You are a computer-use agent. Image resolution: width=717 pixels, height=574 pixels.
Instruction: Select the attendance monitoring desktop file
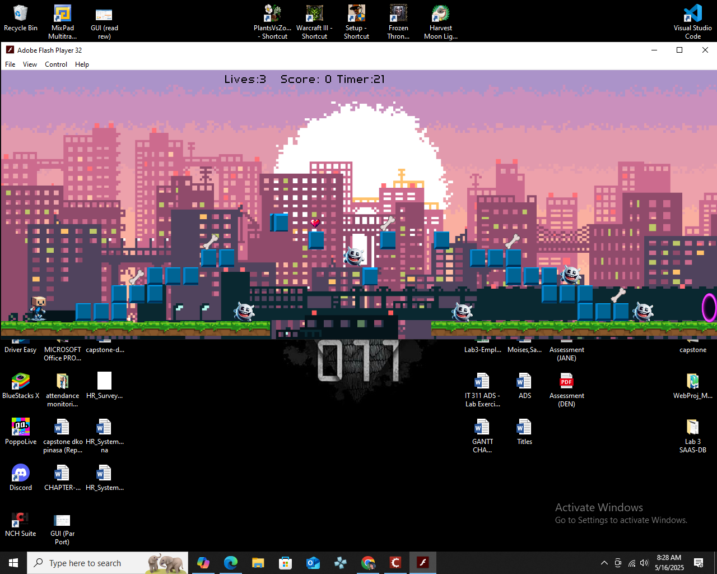point(62,390)
